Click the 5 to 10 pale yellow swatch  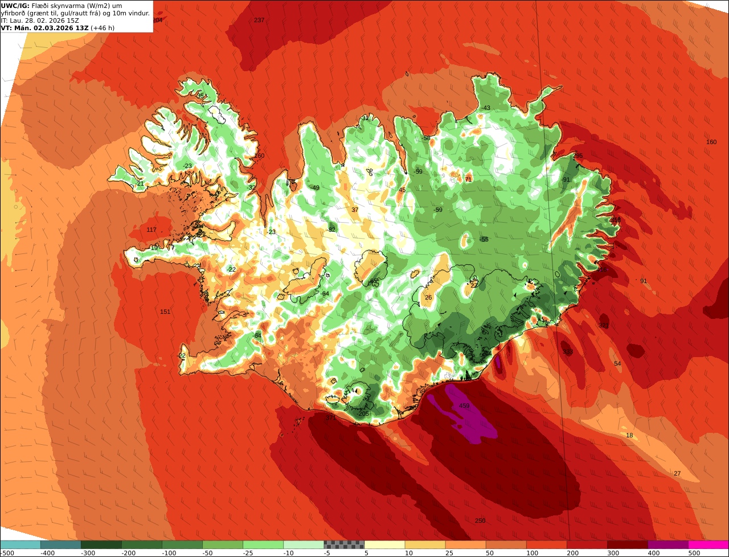[x=384, y=544]
